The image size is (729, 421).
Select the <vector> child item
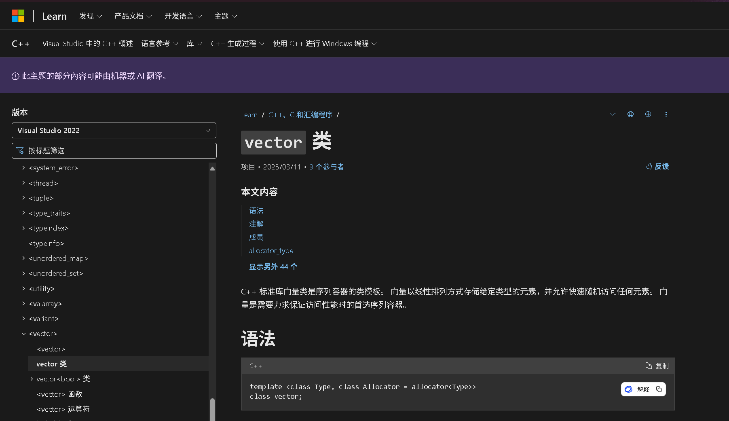pos(51,349)
